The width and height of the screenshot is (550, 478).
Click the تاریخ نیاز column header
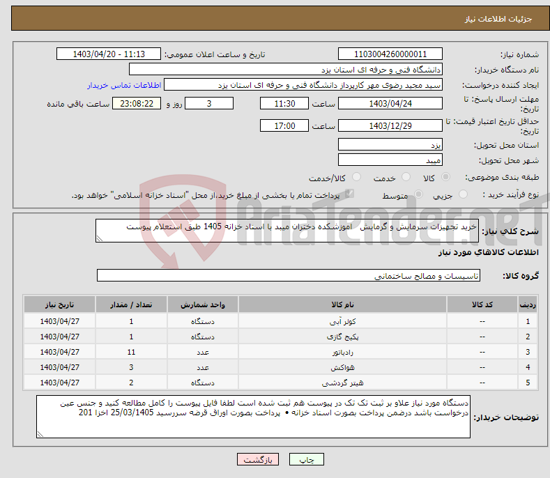pyautogui.click(x=60, y=304)
